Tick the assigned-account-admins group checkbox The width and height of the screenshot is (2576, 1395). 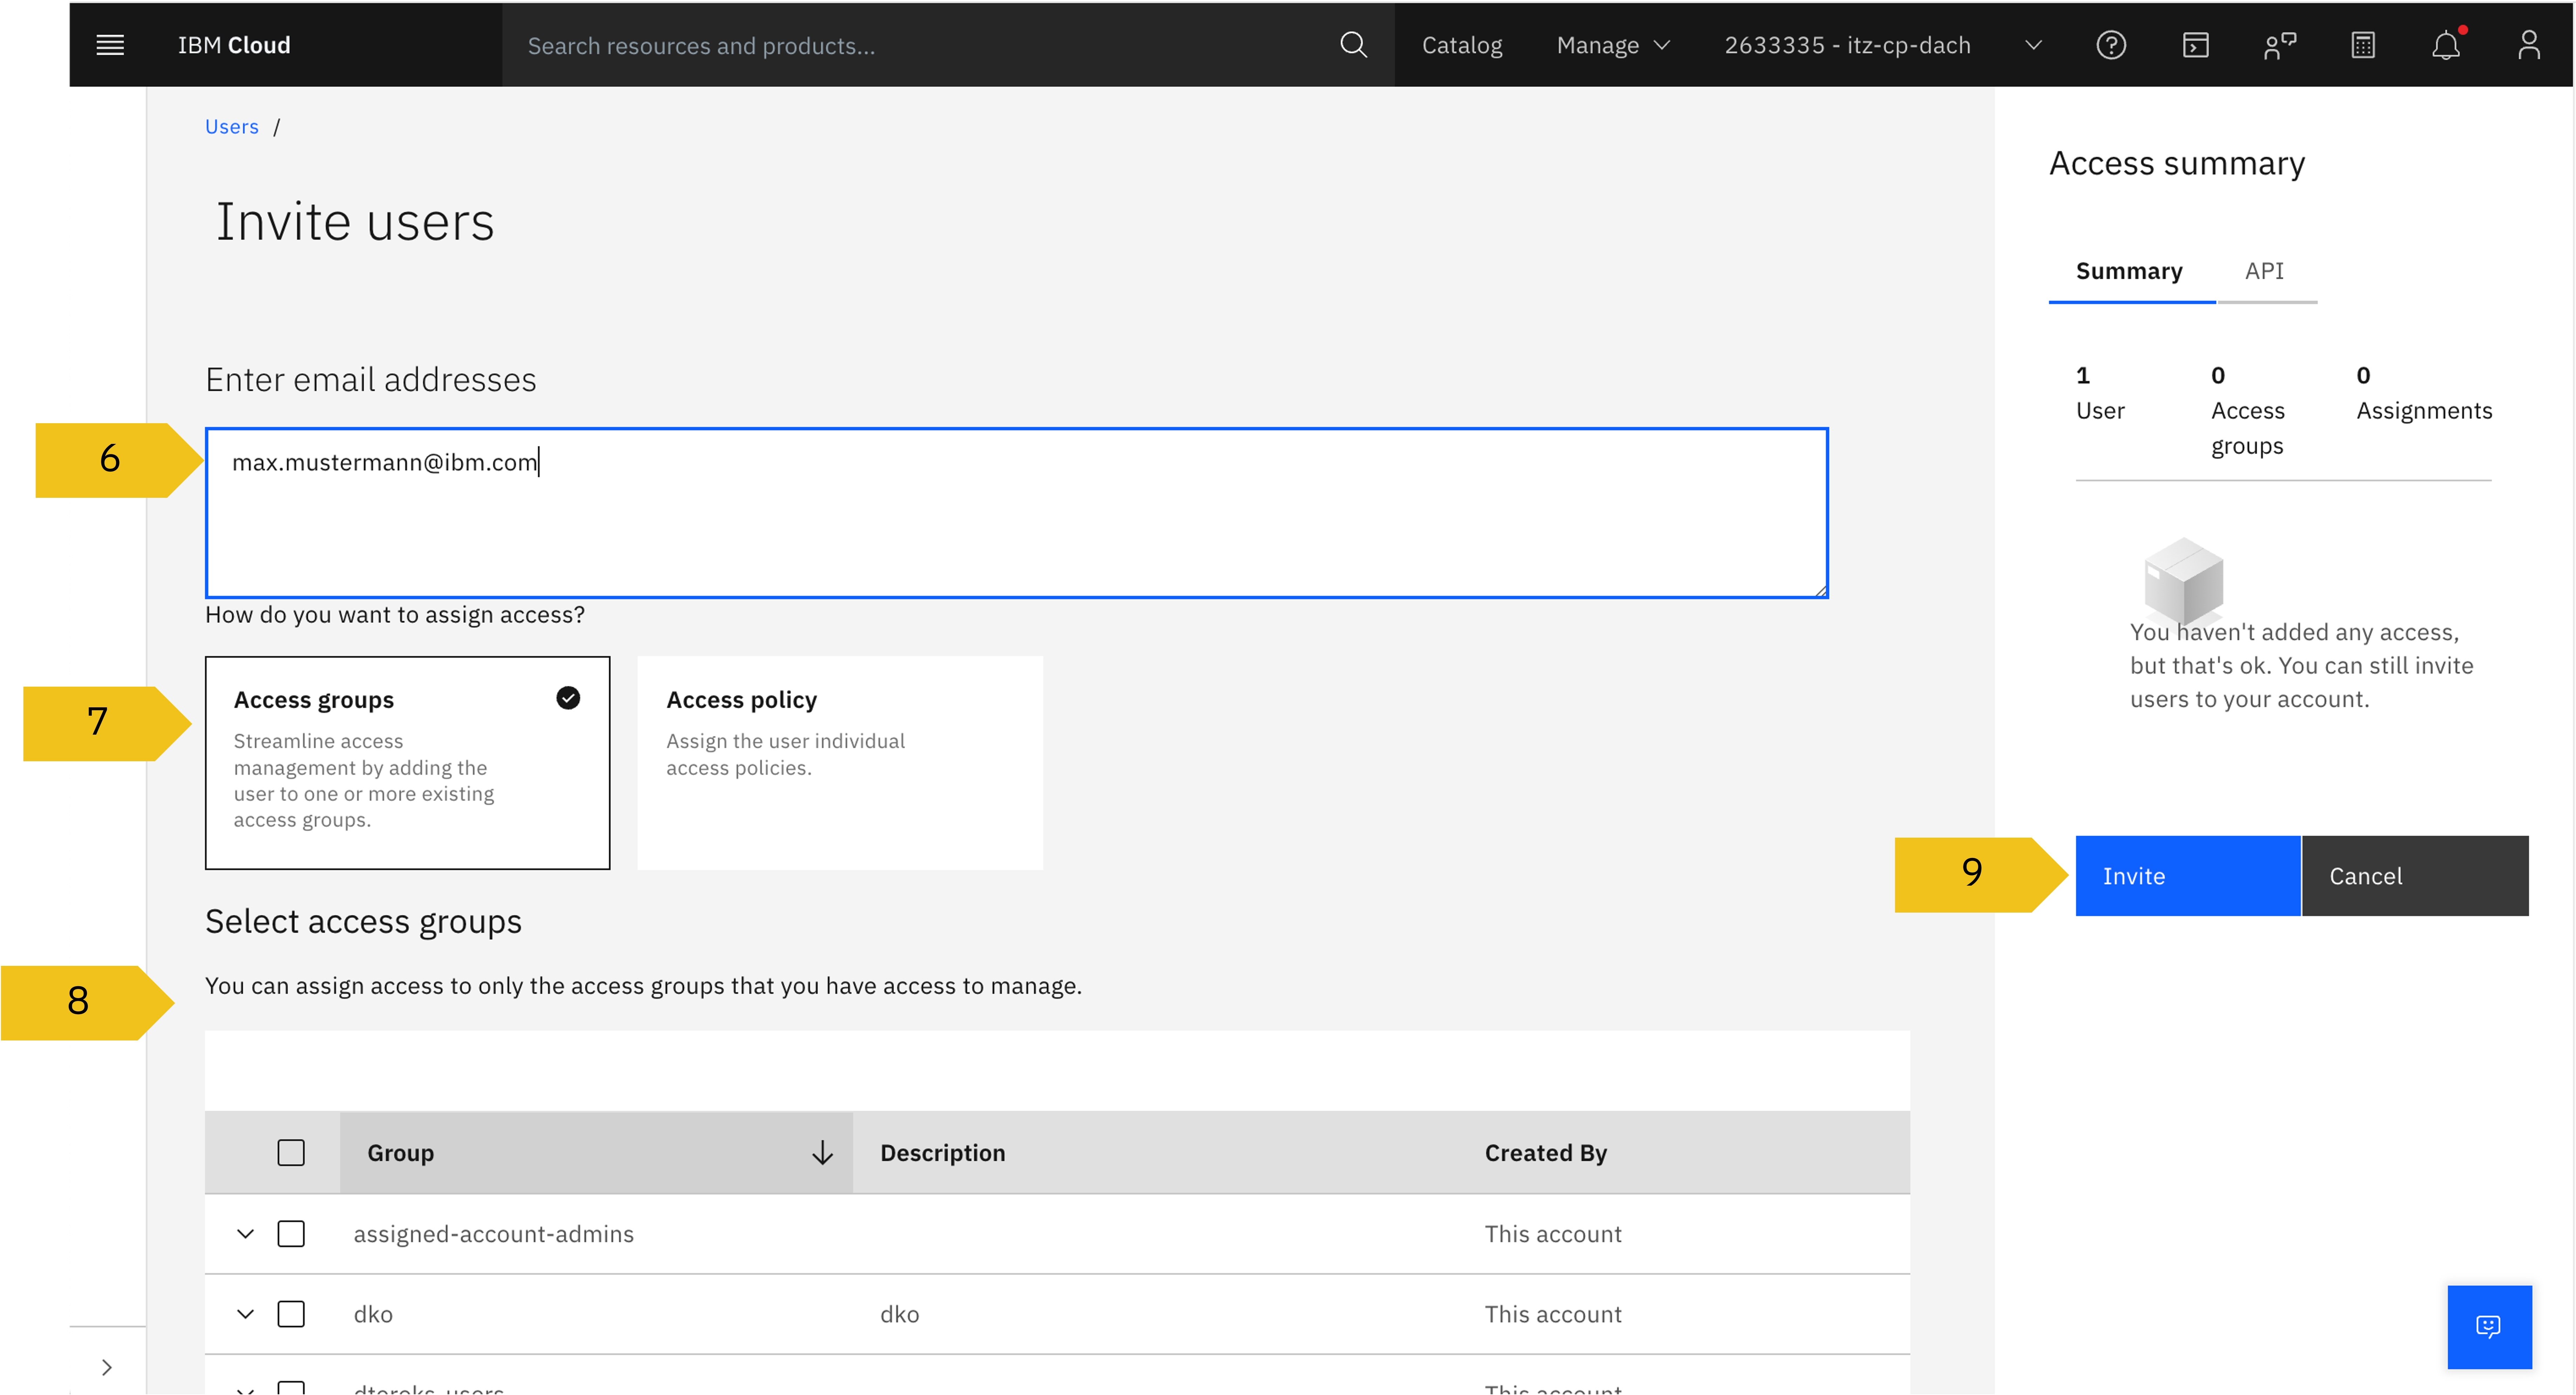tap(291, 1234)
